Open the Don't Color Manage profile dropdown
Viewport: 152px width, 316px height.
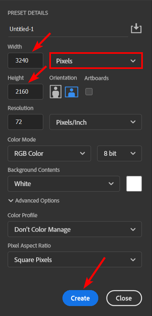click(x=75, y=229)
